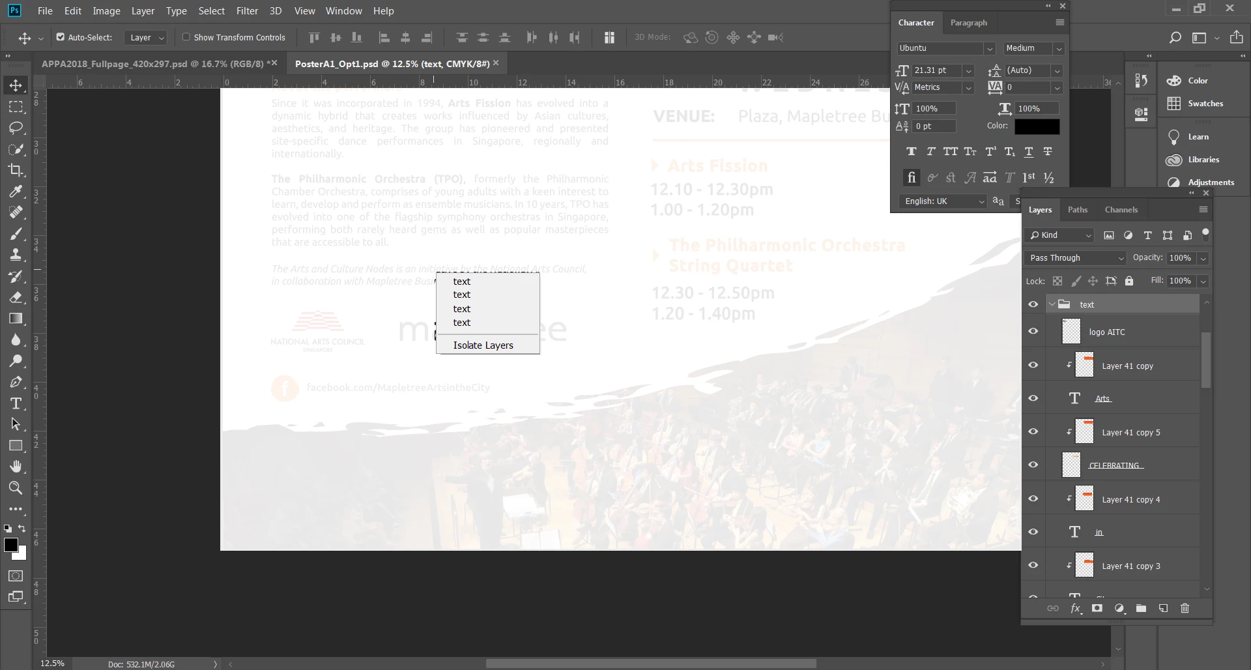
Task: Hide the text group layer
Action: point(1033,304)
